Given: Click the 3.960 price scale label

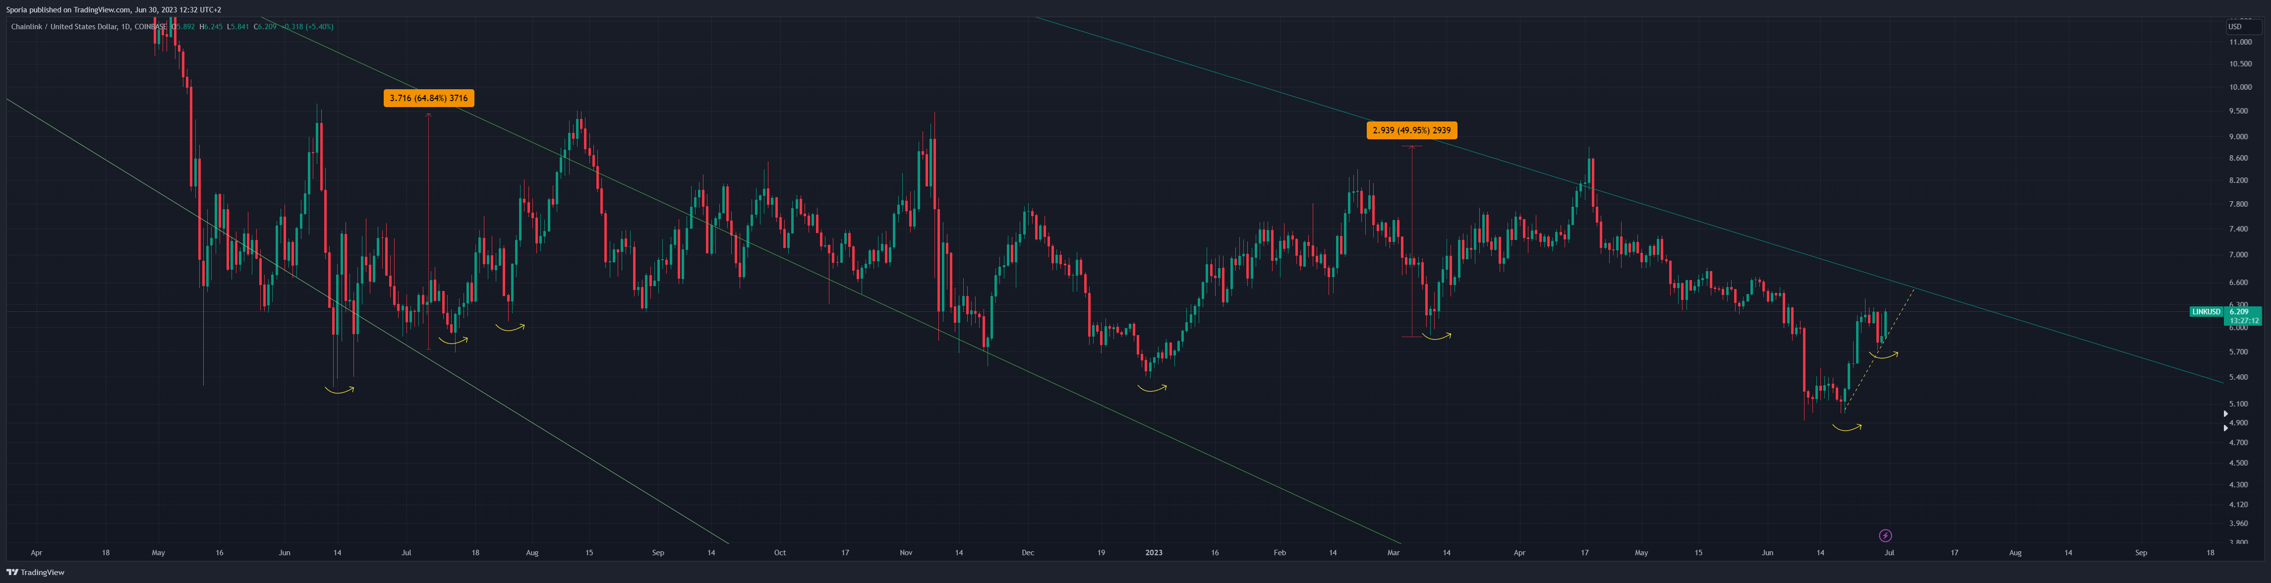Looking at the screenshot, I should [x=2238, y=524].
